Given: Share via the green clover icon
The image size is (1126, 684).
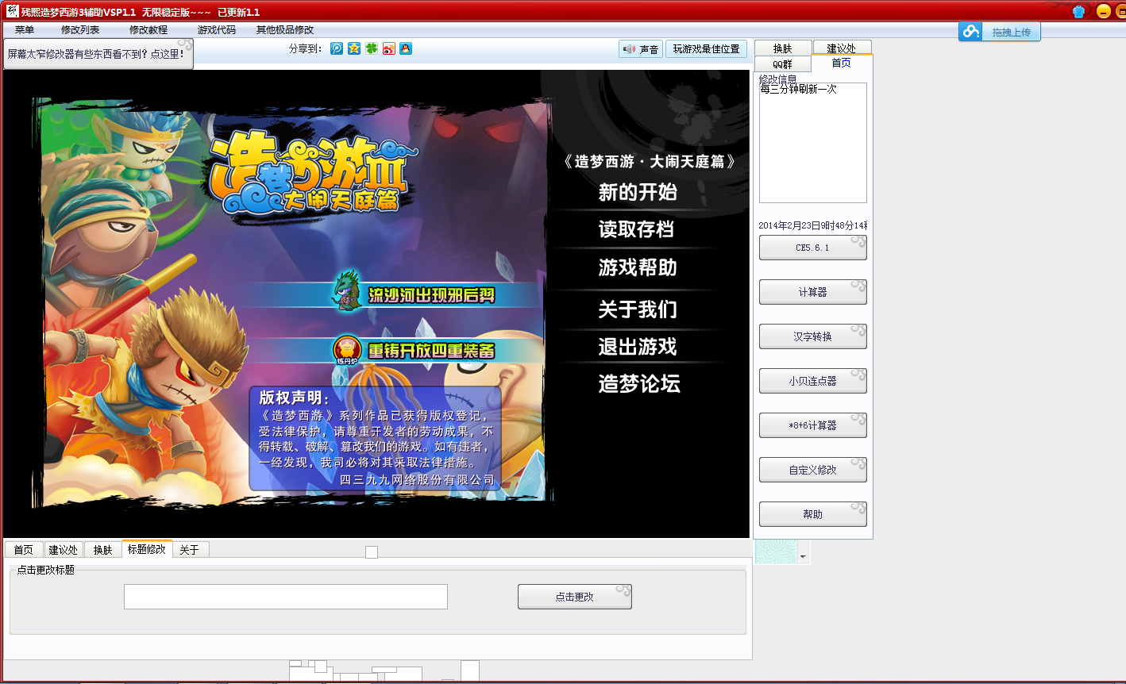Looking at the screenshot, I should pos(372,48).
